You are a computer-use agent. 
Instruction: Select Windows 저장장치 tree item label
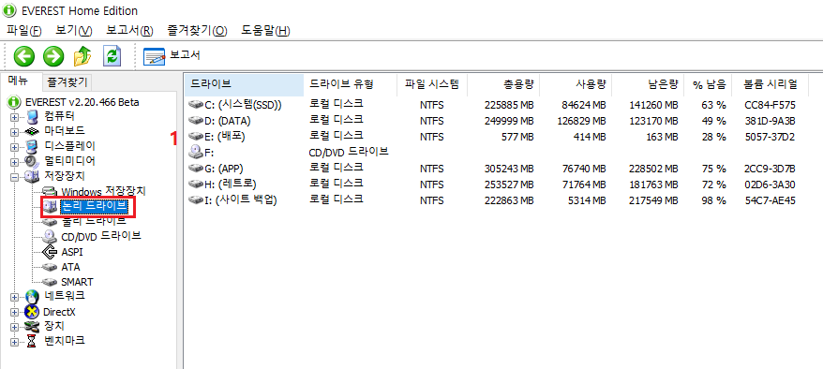coord(104,191)
